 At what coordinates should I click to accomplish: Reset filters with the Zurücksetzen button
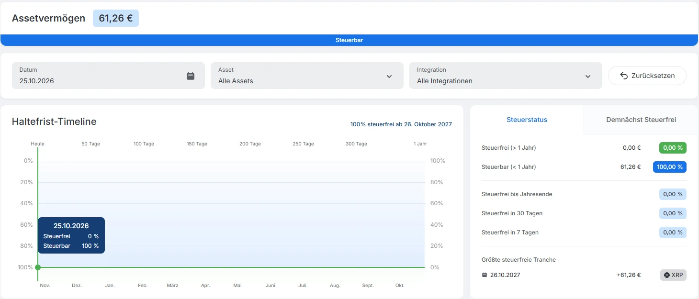(647, 76)
